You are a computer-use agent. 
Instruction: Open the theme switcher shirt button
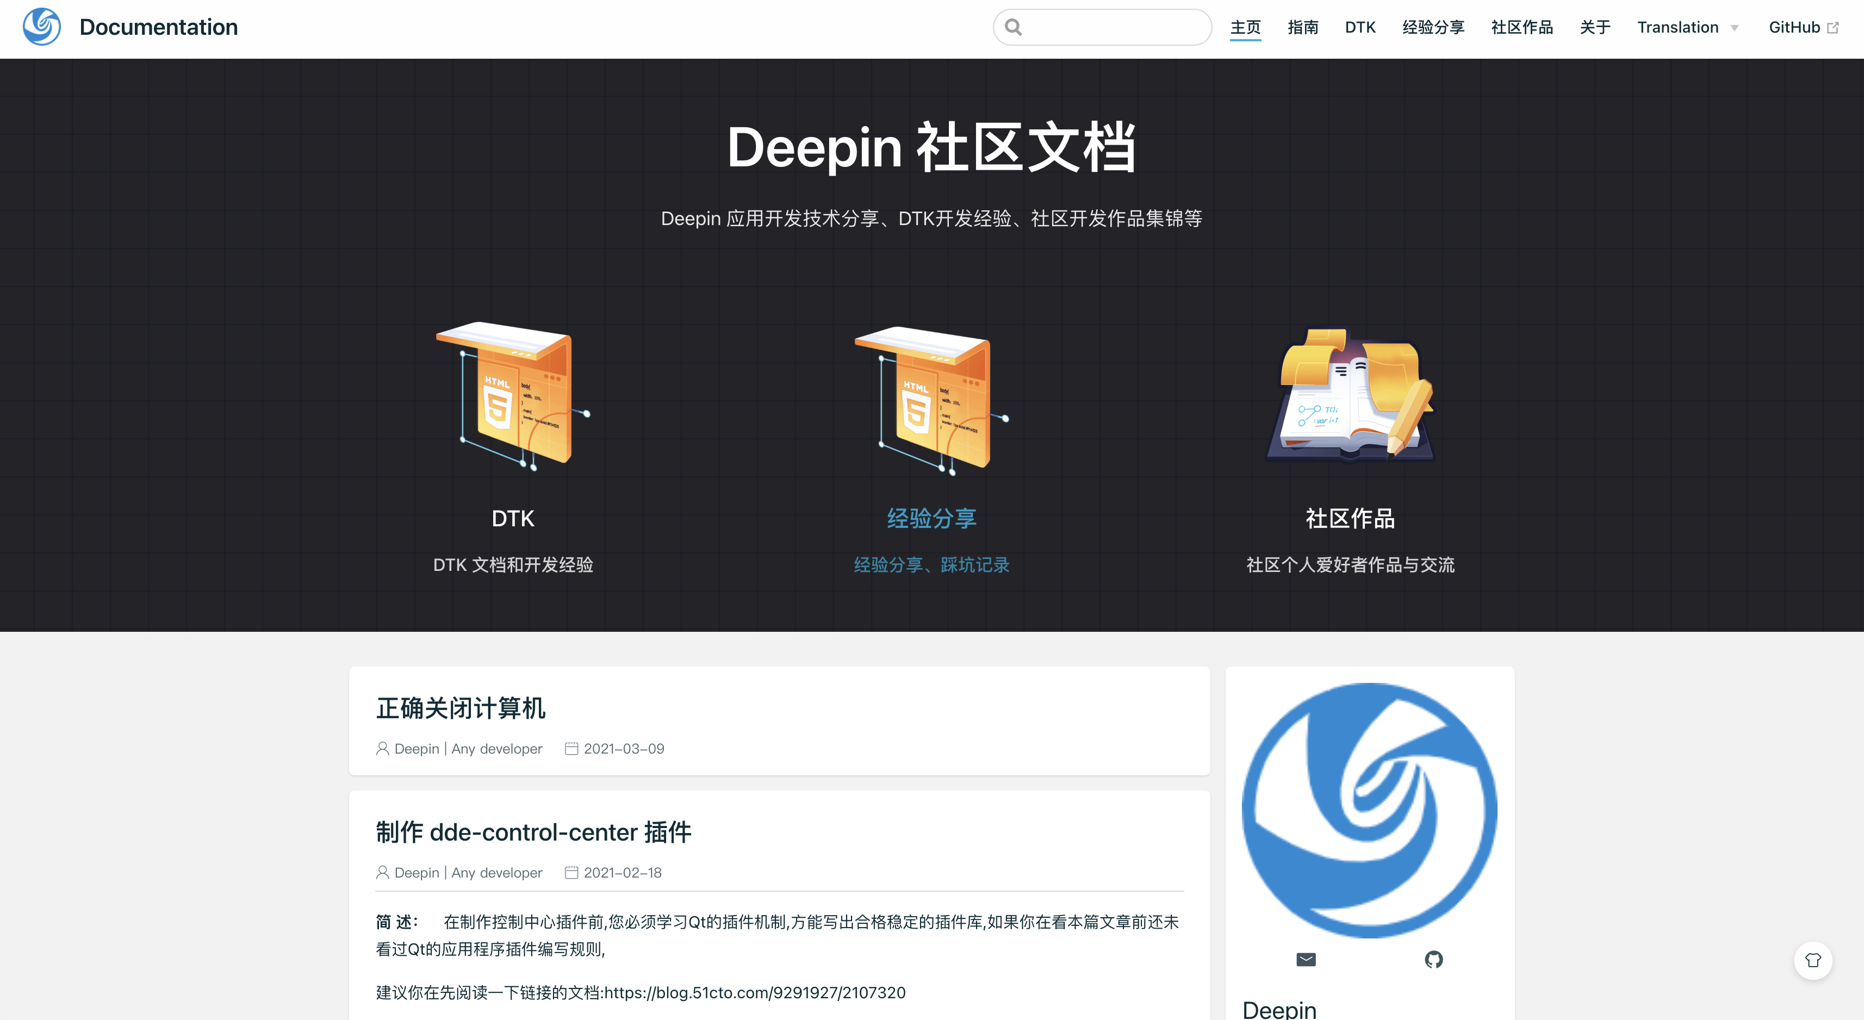pyautogui.click(x=1813, y=960)
